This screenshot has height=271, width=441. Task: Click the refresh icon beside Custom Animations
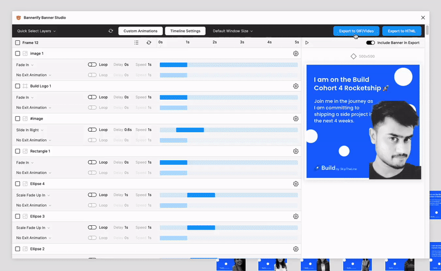coord(111,31)
